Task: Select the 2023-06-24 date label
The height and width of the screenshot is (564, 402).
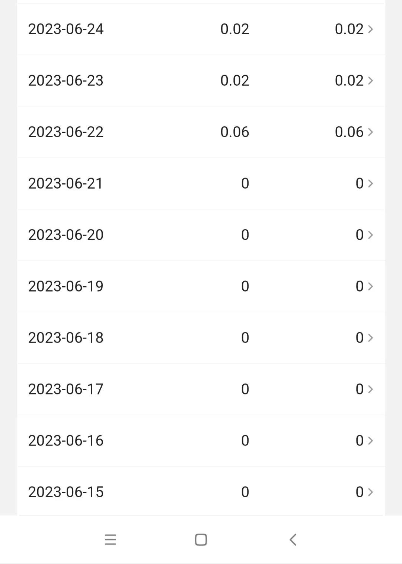Action: (x=66, y=29)
